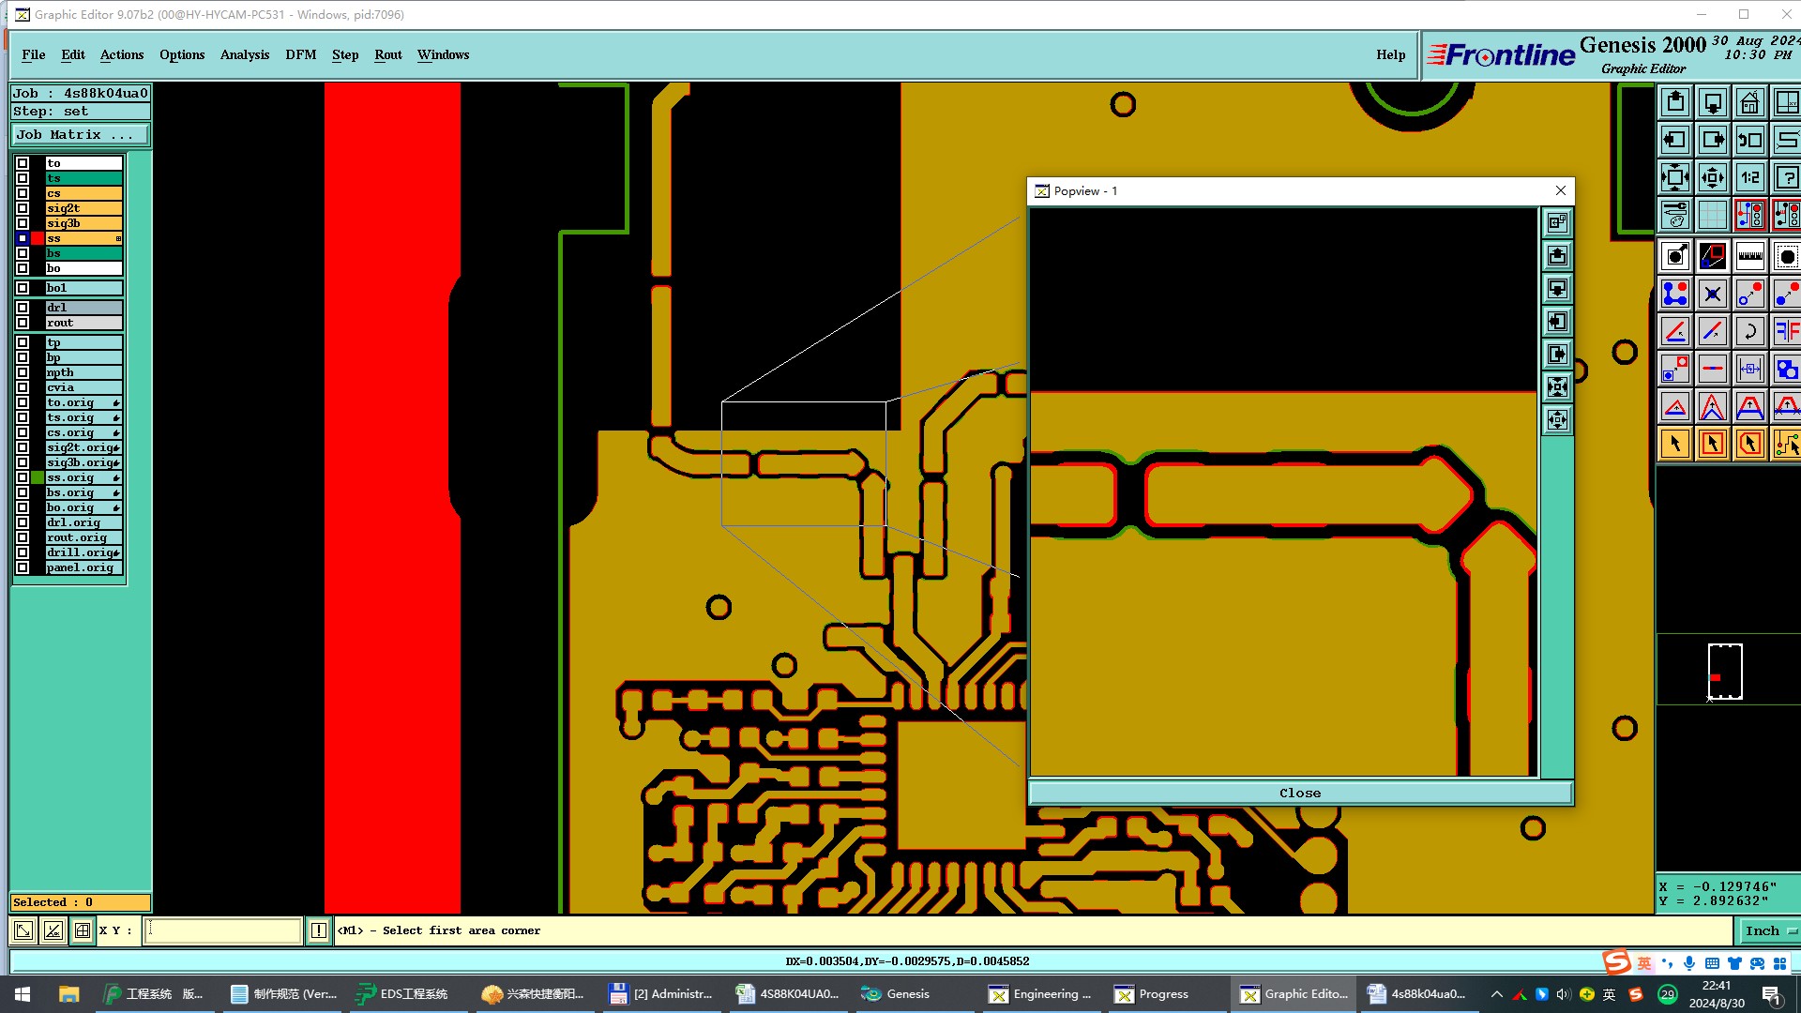Click the yellow arrow select pointer tool
This screenshot has height=1013, width=1801.
[1674, 444]
